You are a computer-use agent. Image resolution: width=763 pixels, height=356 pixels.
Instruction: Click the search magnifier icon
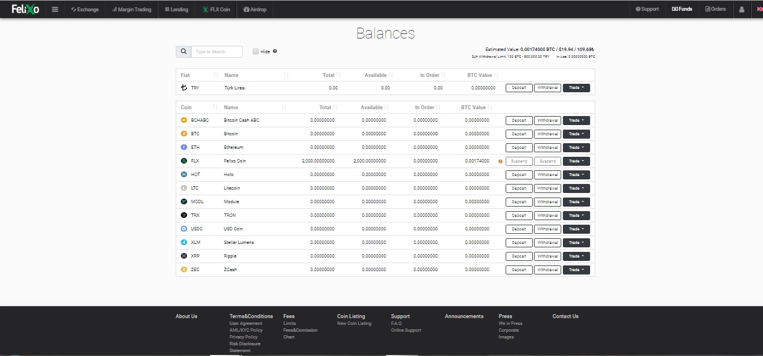183,52
